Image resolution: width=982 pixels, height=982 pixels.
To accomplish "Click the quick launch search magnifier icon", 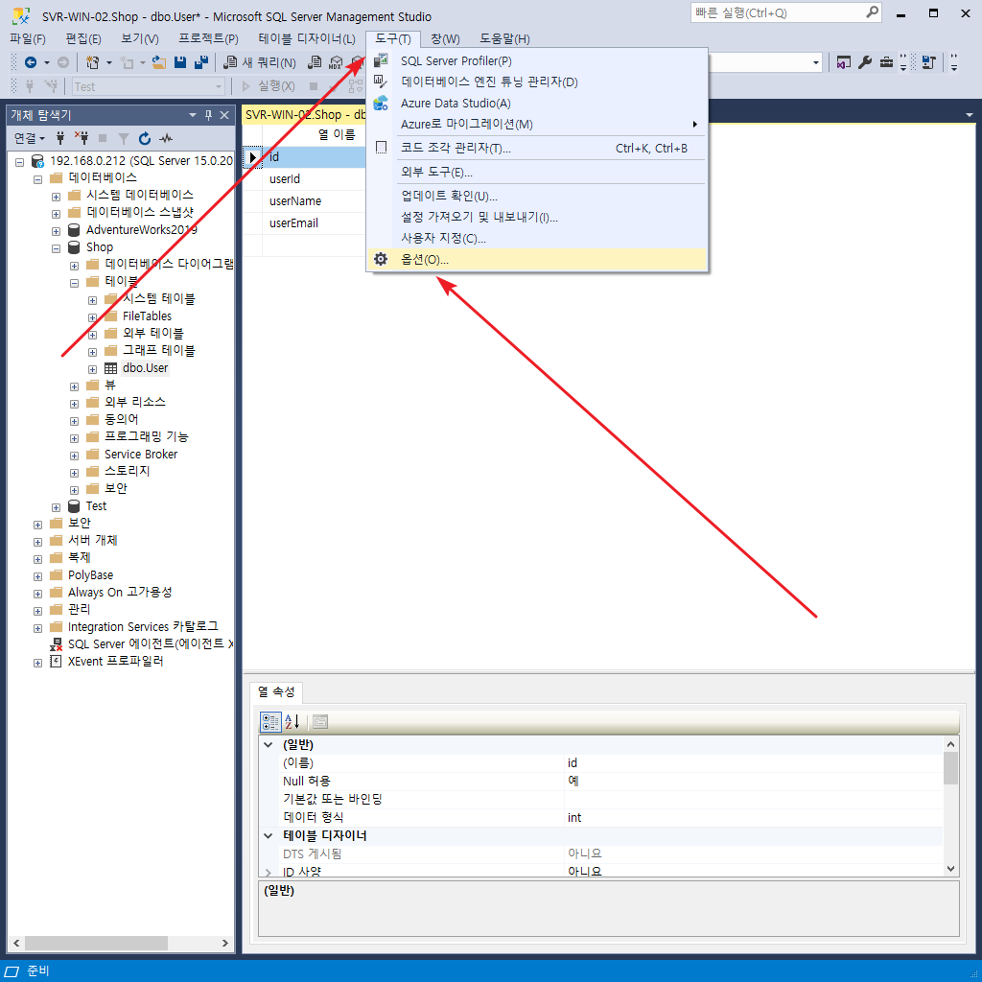I will coord(871,12).
